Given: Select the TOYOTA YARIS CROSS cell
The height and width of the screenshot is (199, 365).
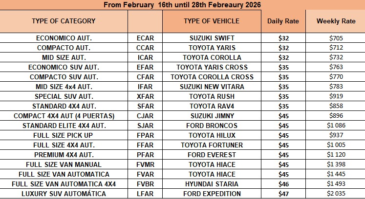Looking at the screenshot, I should 212,67.
